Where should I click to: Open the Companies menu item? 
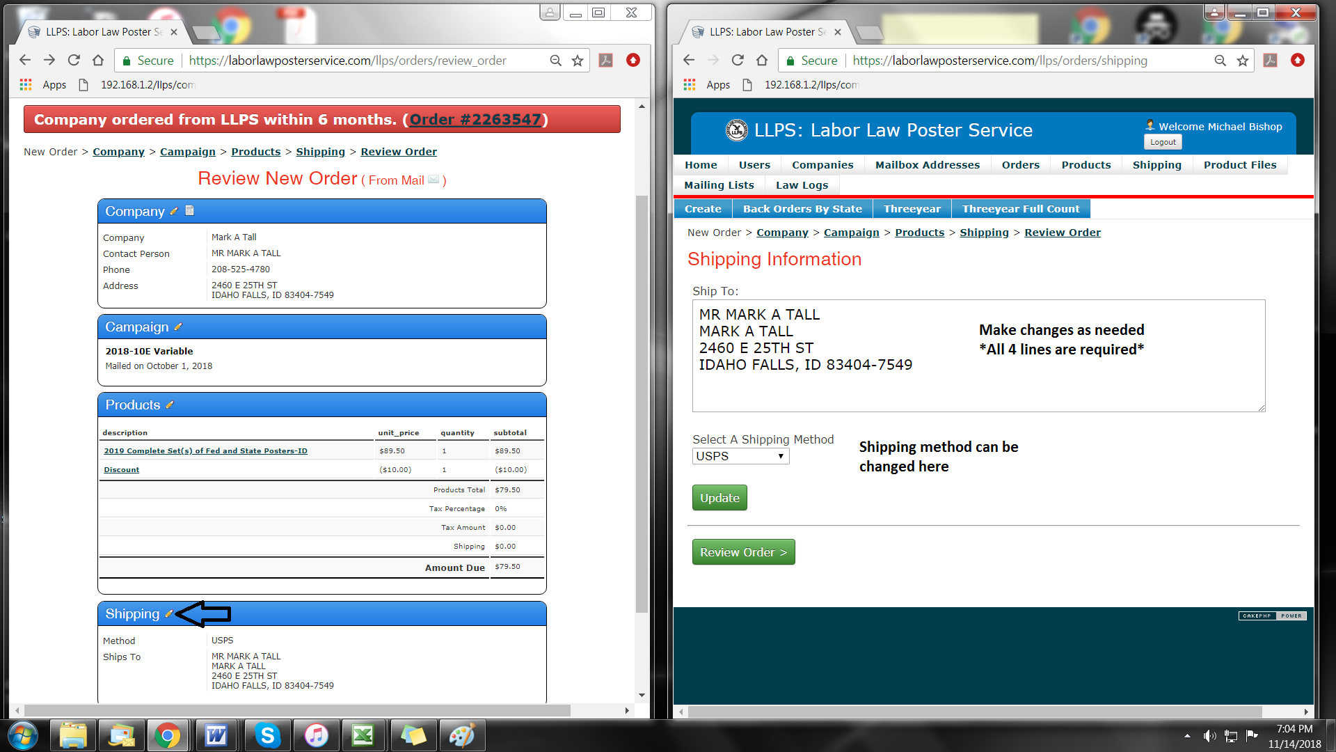pos(822,165)
